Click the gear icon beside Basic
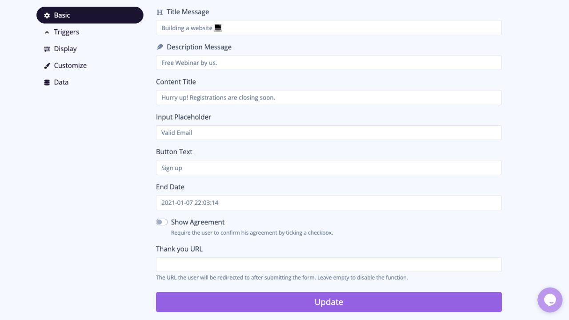This screenshot has width=569, height=320. pyautogui.click(x=47, y=15)
